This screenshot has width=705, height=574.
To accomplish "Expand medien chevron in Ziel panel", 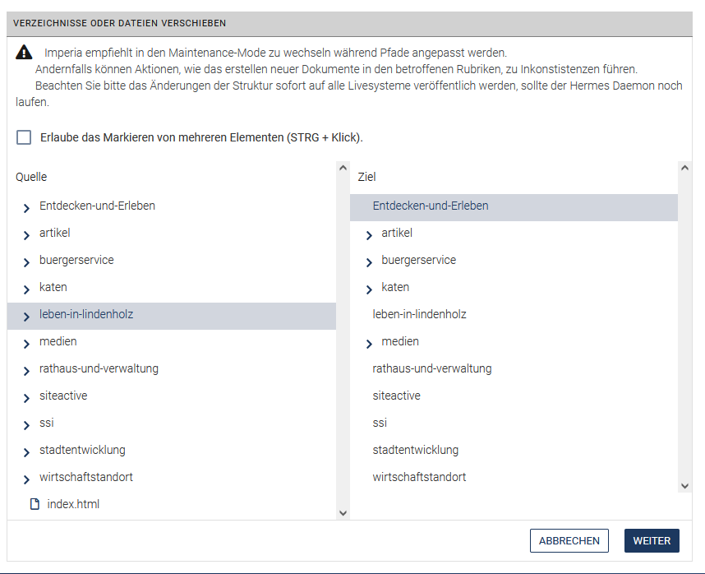I will (x=369, y=344).
